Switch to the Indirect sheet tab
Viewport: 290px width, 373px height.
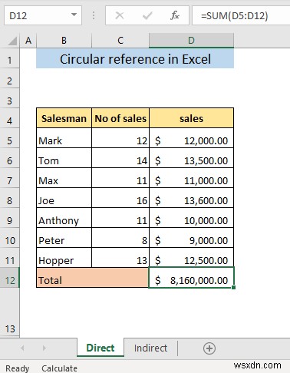click(x=150, y=348)
